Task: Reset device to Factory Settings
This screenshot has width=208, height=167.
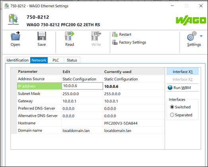Action: [x=129, y=42]
